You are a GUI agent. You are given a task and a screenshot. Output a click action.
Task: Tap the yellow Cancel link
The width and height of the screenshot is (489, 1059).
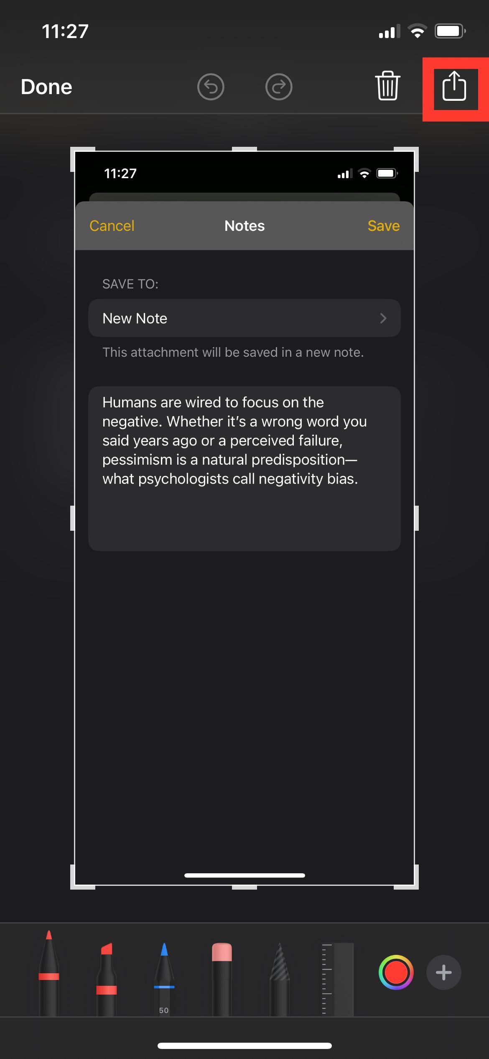coord(112,226)
